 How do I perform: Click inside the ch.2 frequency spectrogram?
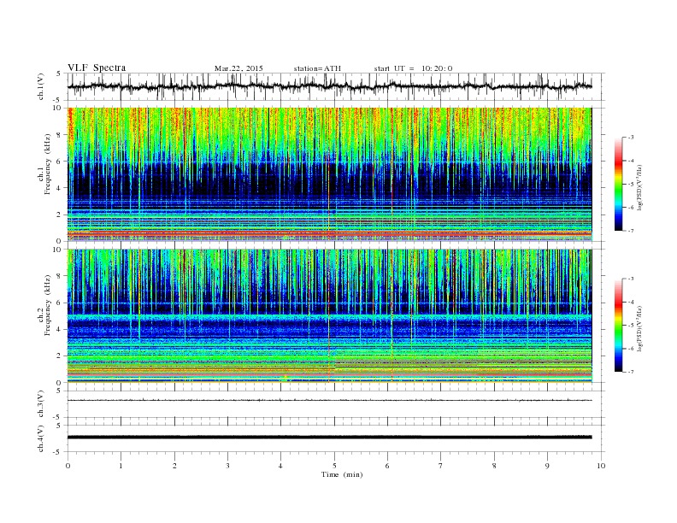tap(329, 316)
